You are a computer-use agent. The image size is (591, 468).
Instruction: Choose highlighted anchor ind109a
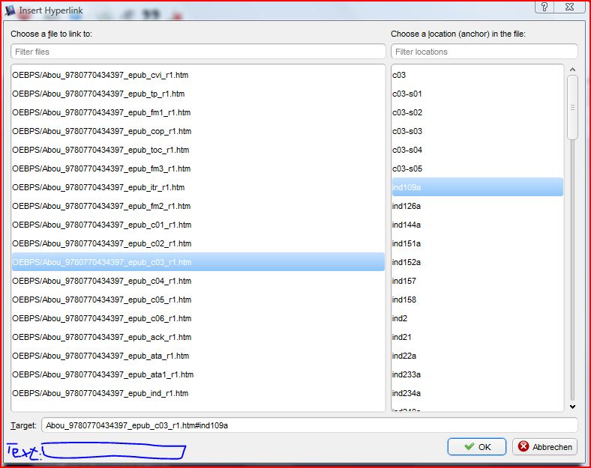(478, 187)
